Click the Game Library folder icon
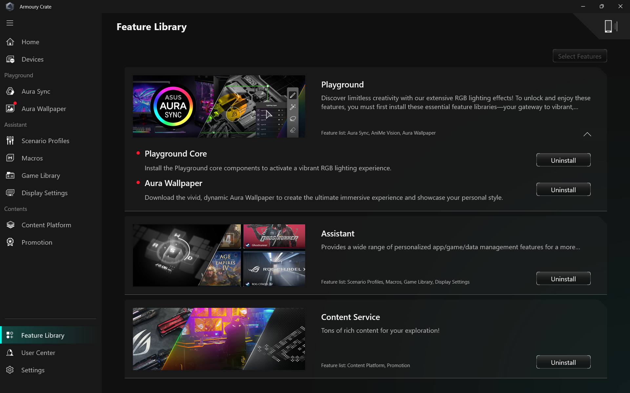The height and width of the screenshot is (393, 630). point(10,176)
